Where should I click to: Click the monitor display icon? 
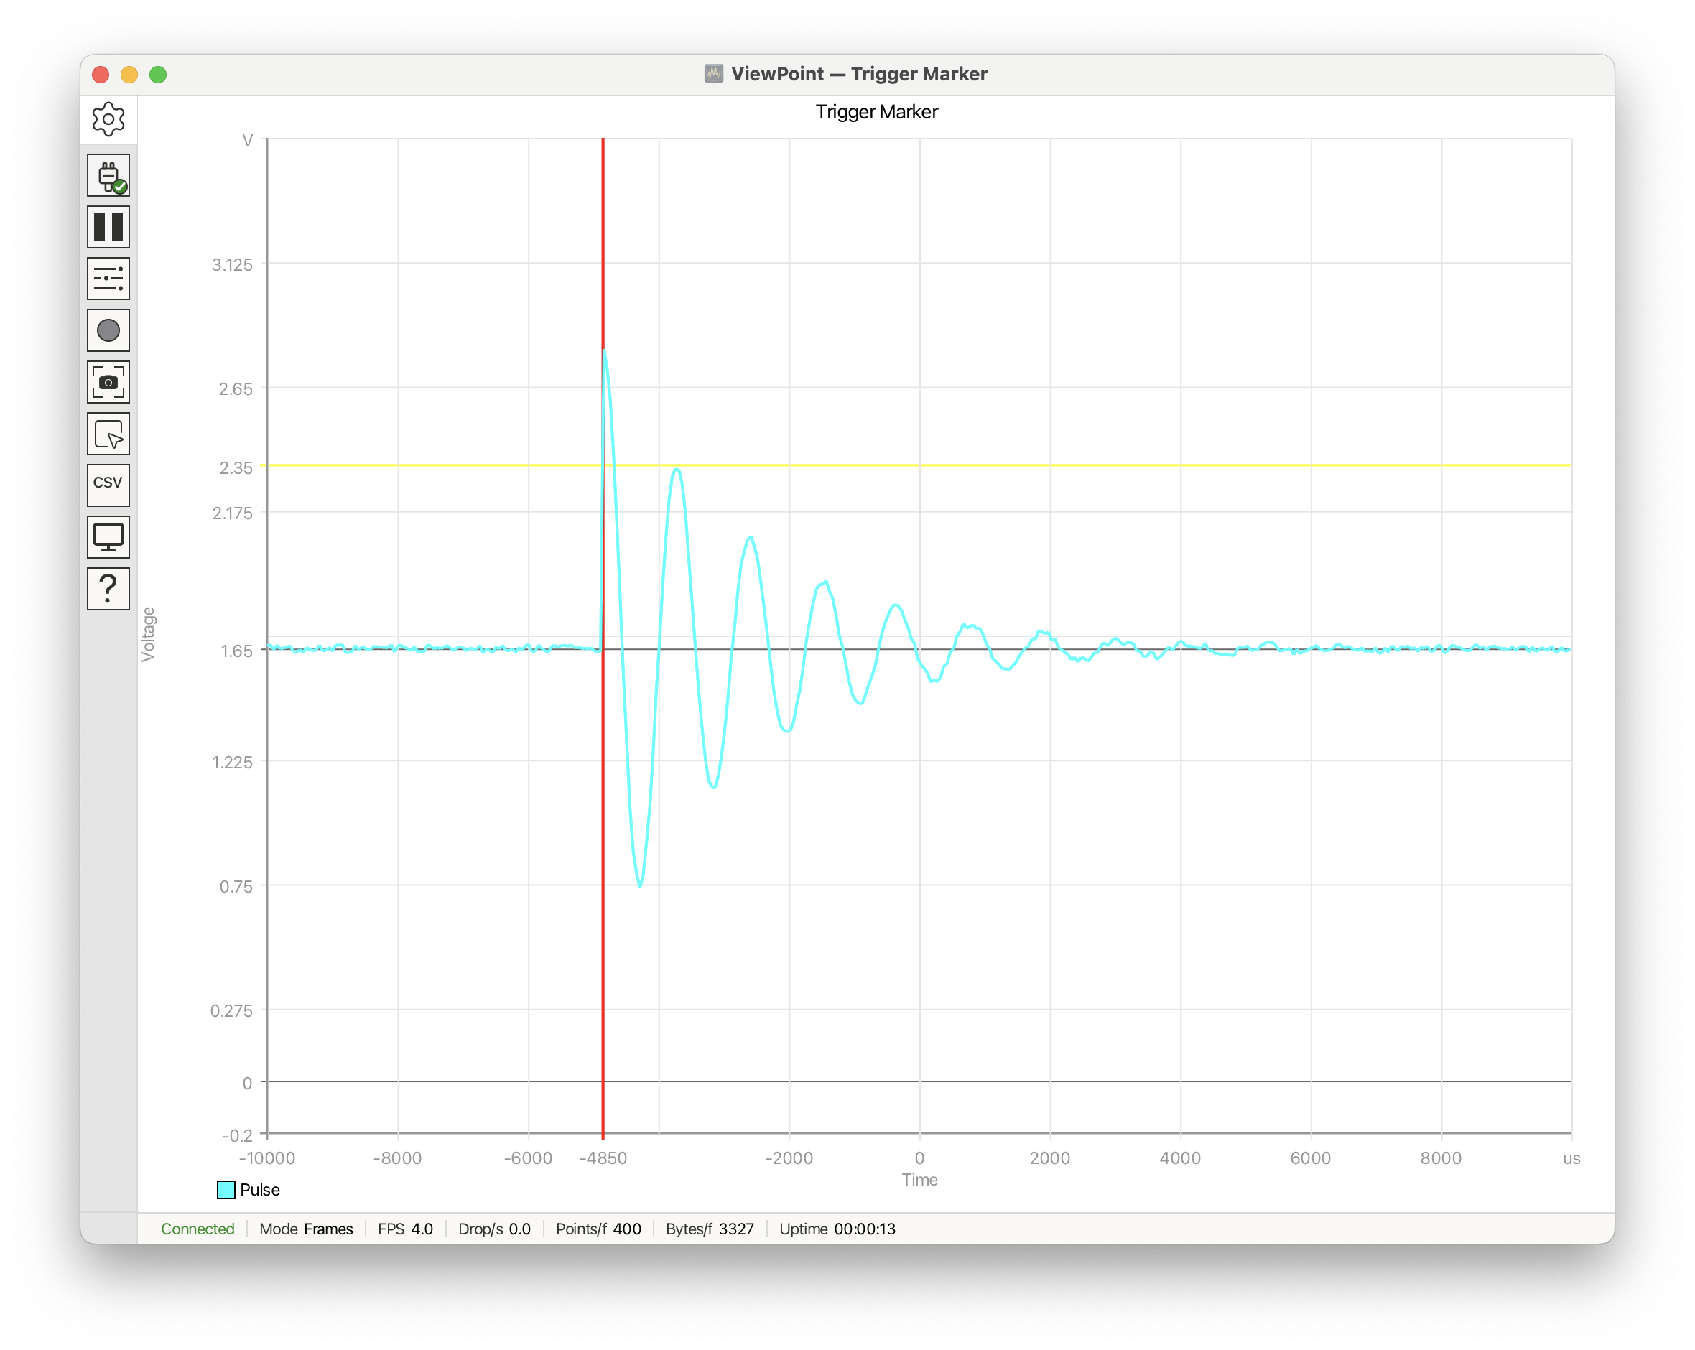coord(108,537)
